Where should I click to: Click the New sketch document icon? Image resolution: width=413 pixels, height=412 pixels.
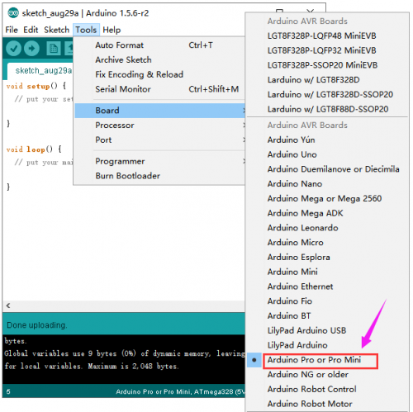click(x=53, y=49)
